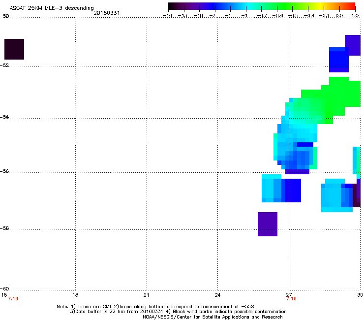The image size is (364, 320).
Task: Click the '-4' color scale label
Action: pyautogui.click(x=228, y=16)
